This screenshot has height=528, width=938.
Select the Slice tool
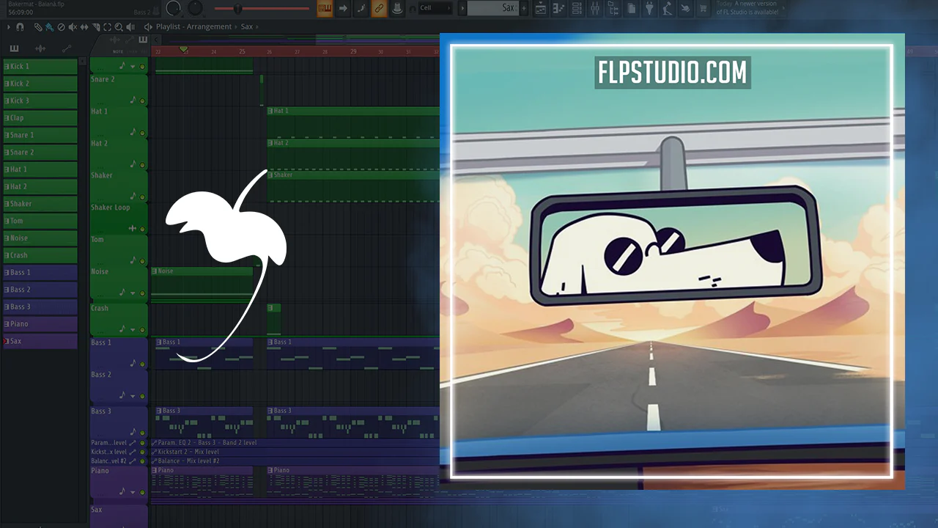pos(96,27)
